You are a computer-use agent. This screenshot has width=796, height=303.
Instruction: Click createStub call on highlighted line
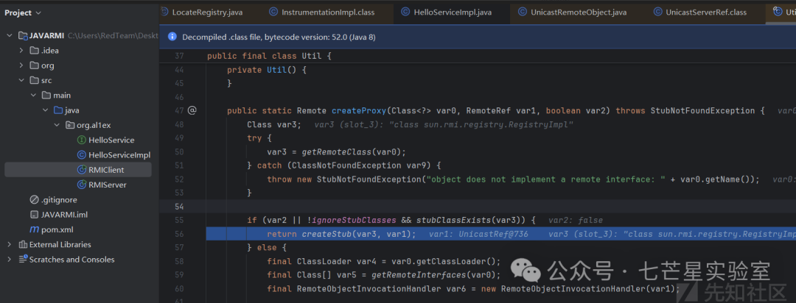click(327, 234)
